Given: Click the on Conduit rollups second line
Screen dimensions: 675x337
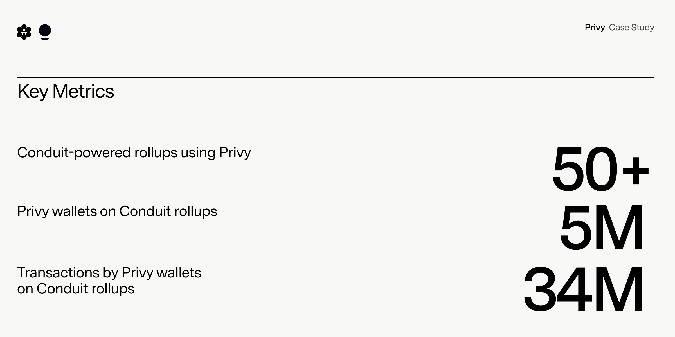Looking at the screenshot, I should click(76, 289).
